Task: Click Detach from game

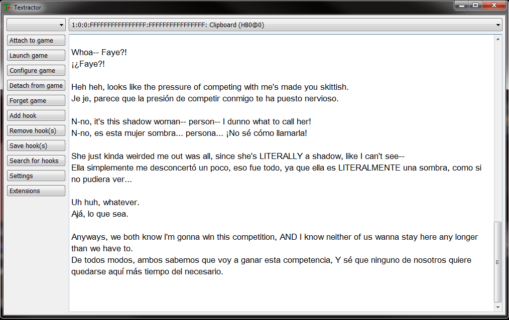Action: click(36, 85)
